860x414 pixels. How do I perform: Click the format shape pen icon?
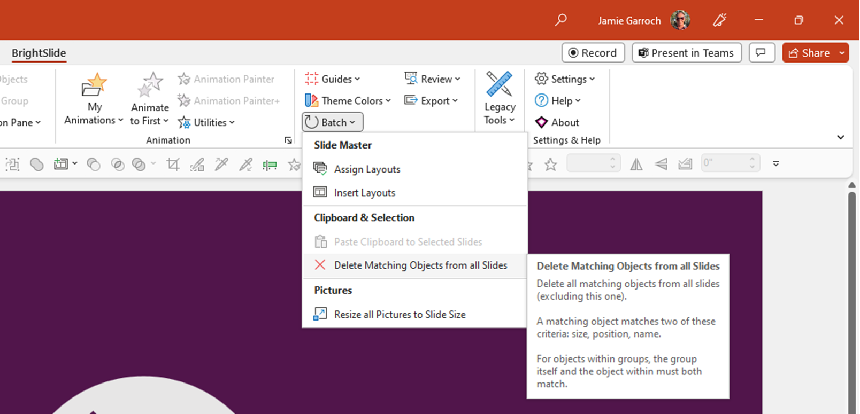197,164
